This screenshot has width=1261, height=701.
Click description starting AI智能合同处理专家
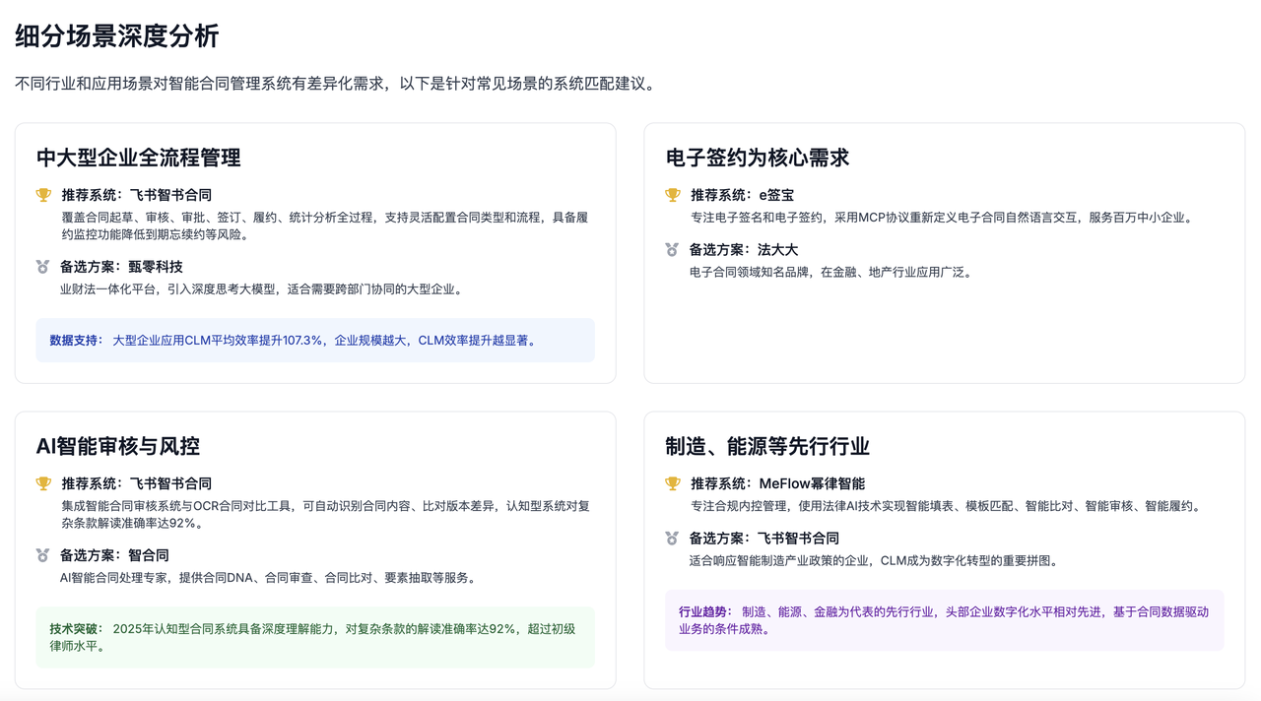268,578
